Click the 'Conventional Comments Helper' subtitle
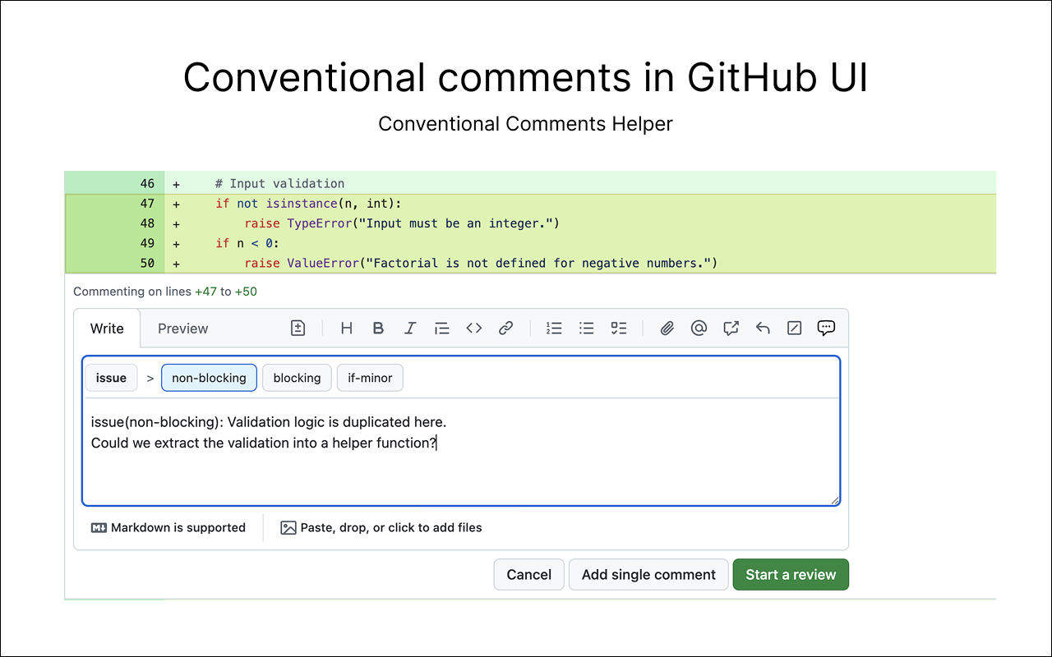 (x=525, y=124)
